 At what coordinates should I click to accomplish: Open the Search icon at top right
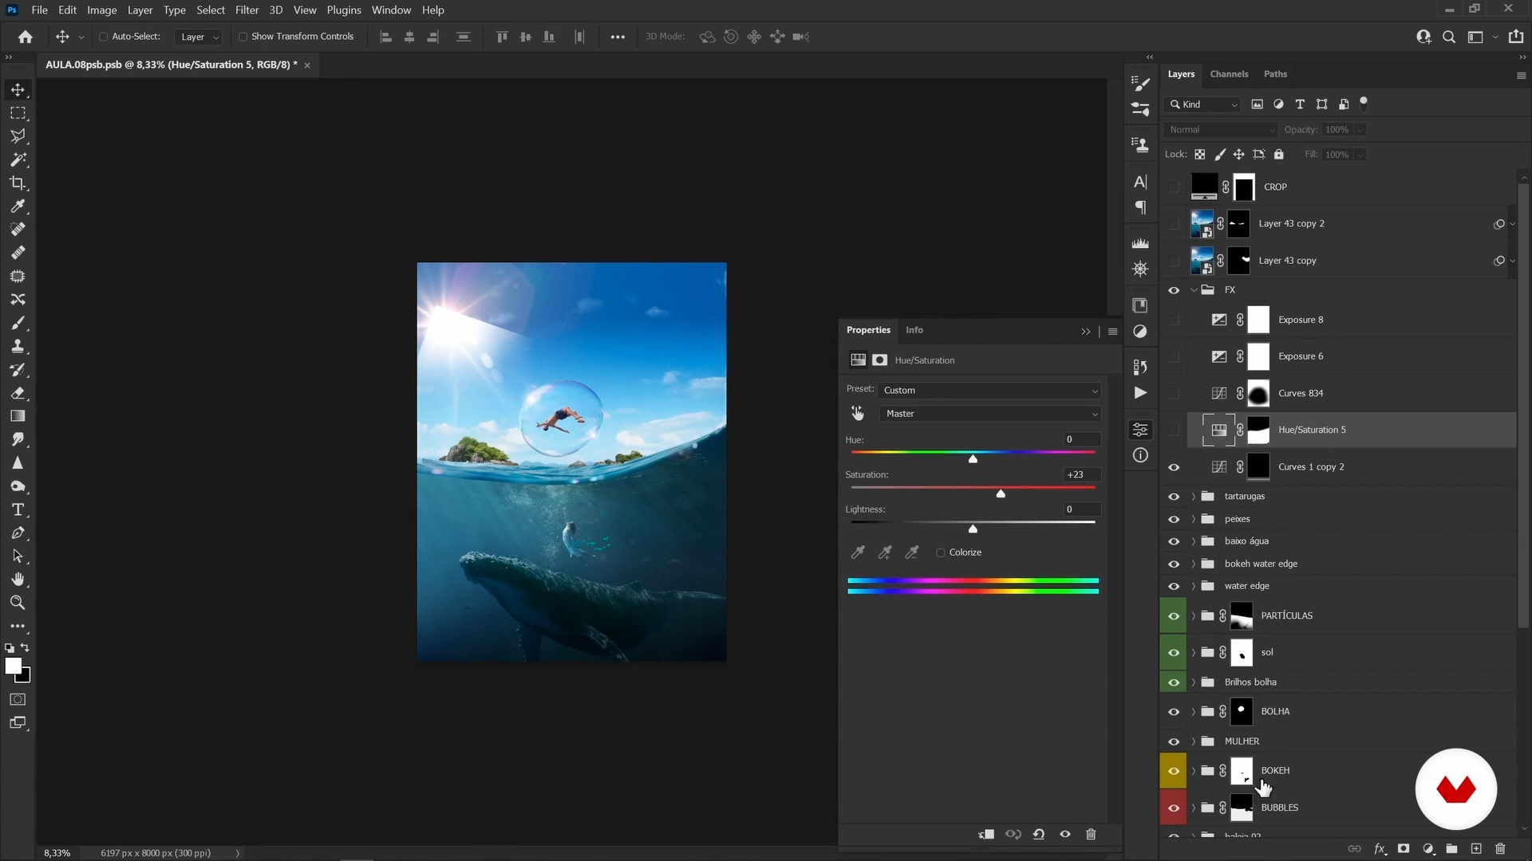(1449, 37)
